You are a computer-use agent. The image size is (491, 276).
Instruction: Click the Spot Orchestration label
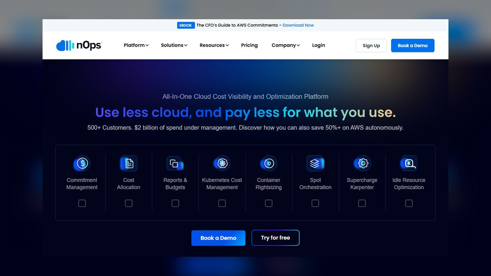315,184
